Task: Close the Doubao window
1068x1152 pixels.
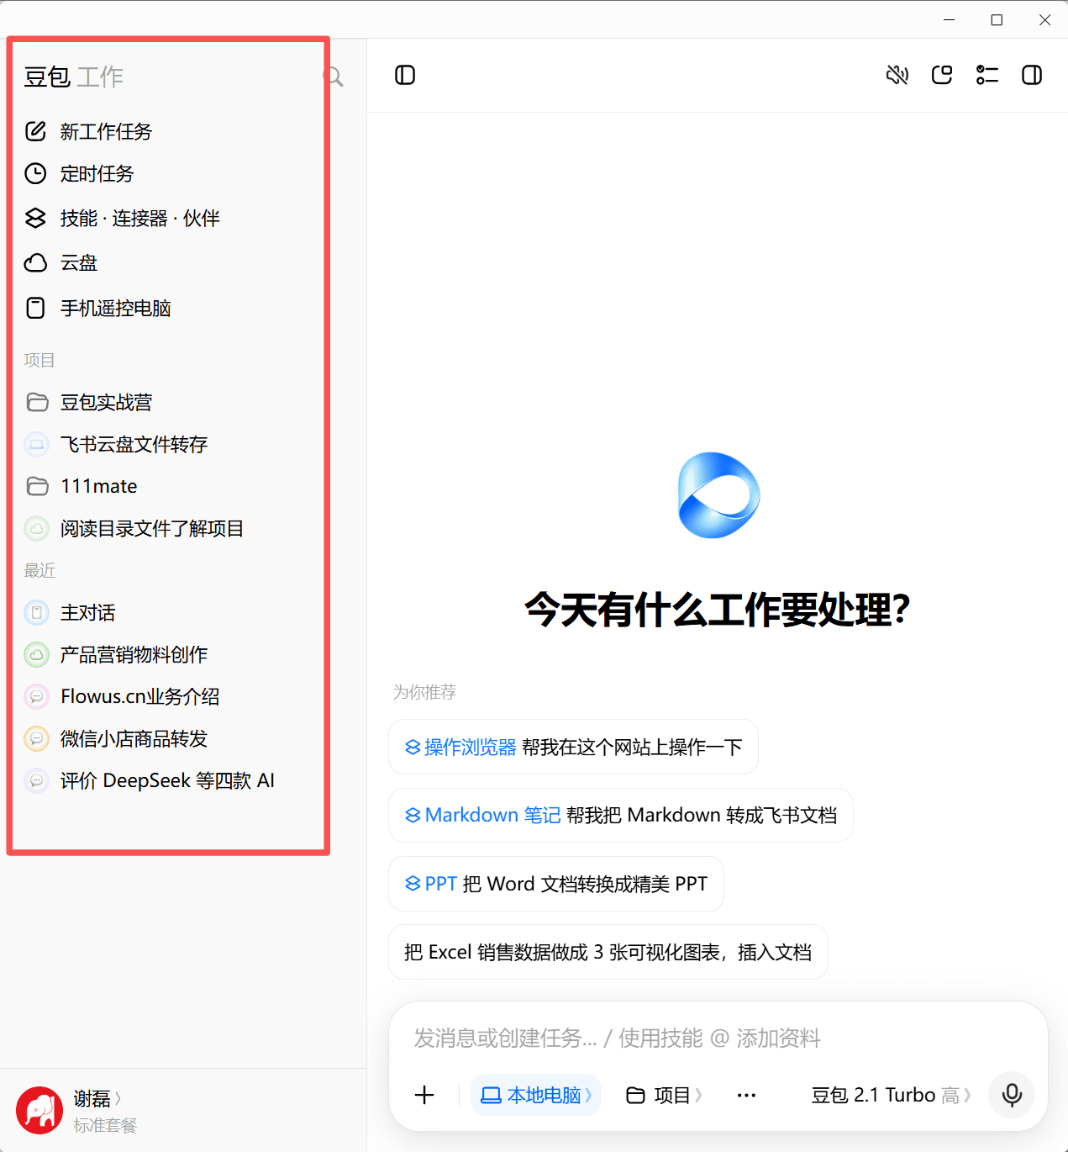Action: pos(1044,19)
